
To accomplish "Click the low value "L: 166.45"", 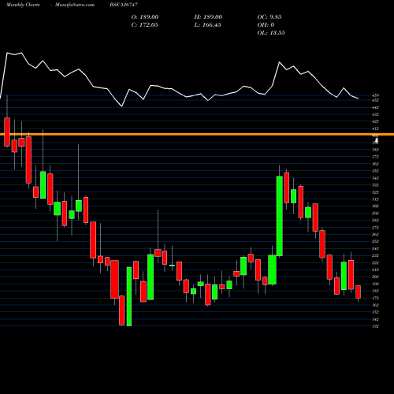I will 208,25.
